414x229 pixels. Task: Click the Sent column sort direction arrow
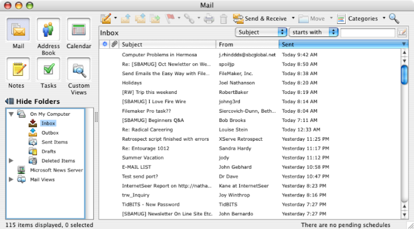(404, 44)
